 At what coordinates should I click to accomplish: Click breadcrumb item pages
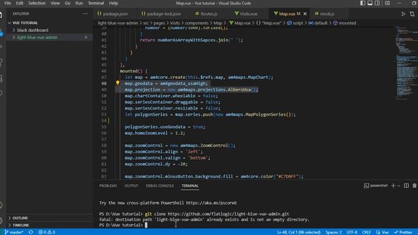[159, 23]
